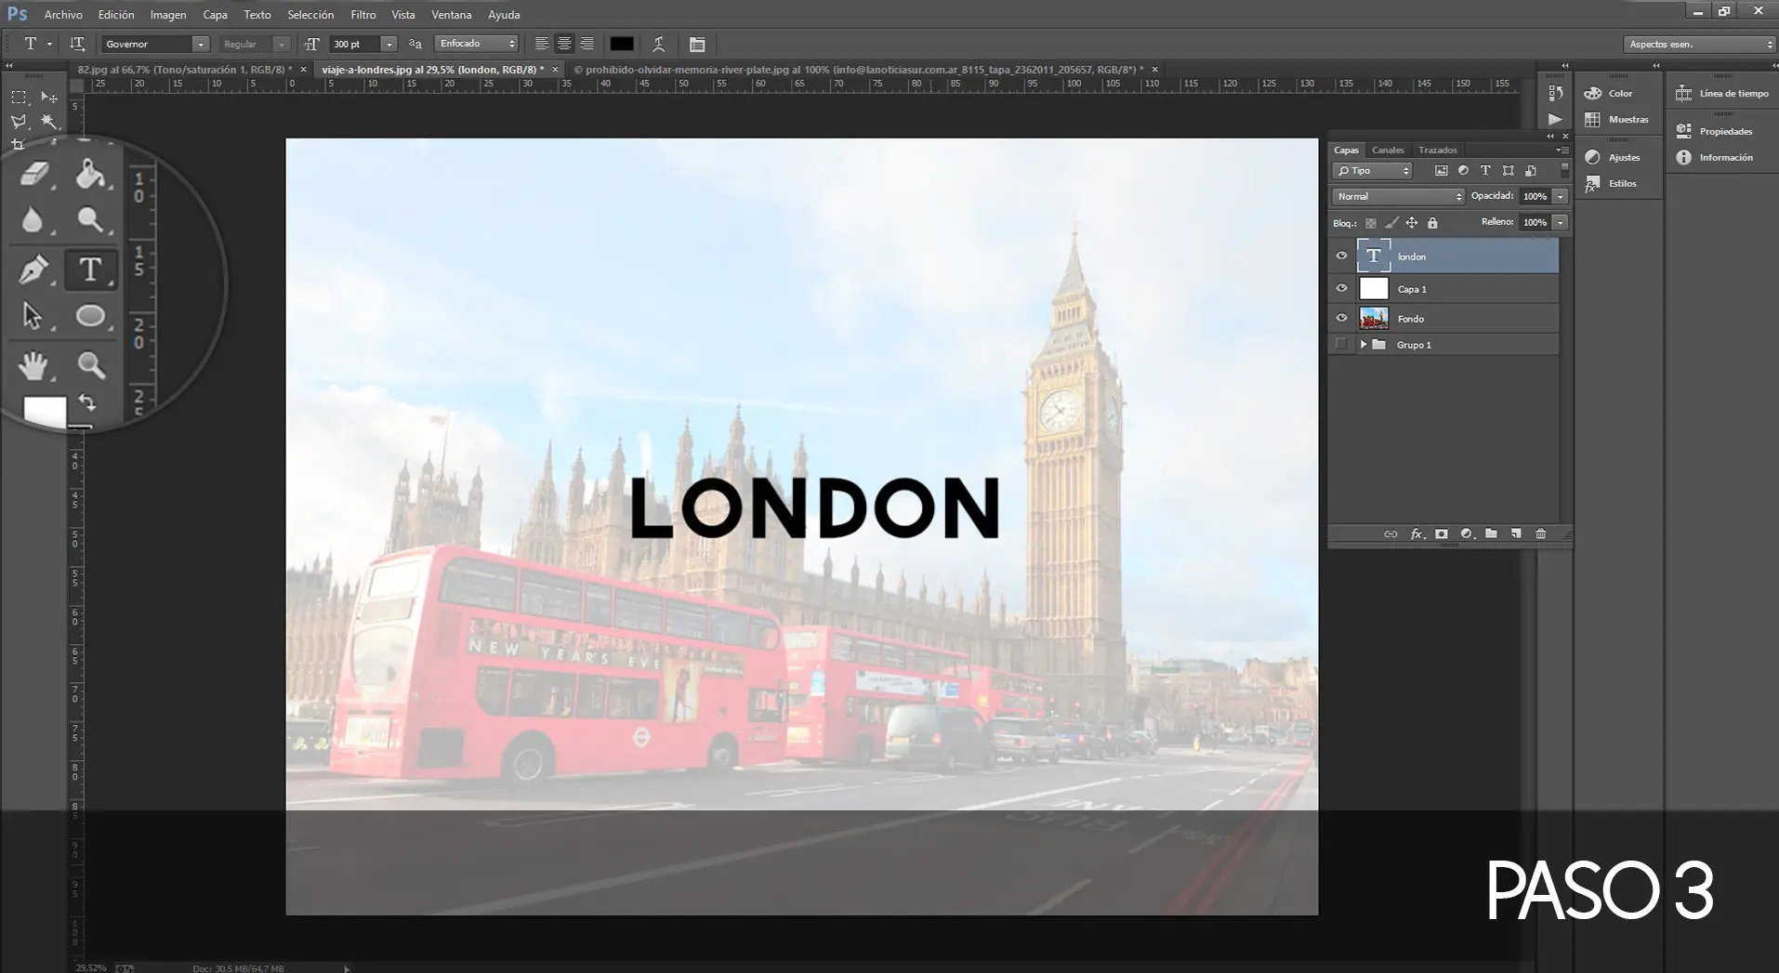Align text to the left
1779x973 pixels.
point(541,44)
